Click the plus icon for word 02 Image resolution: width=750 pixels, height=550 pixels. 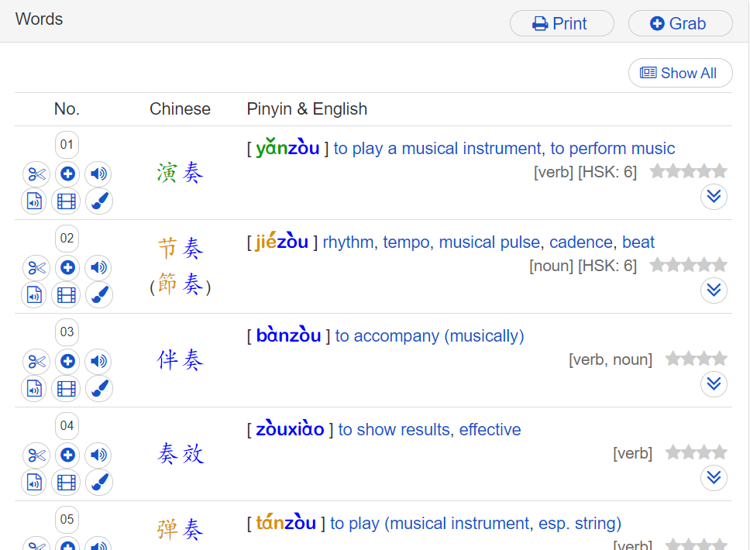pos(67,268)
